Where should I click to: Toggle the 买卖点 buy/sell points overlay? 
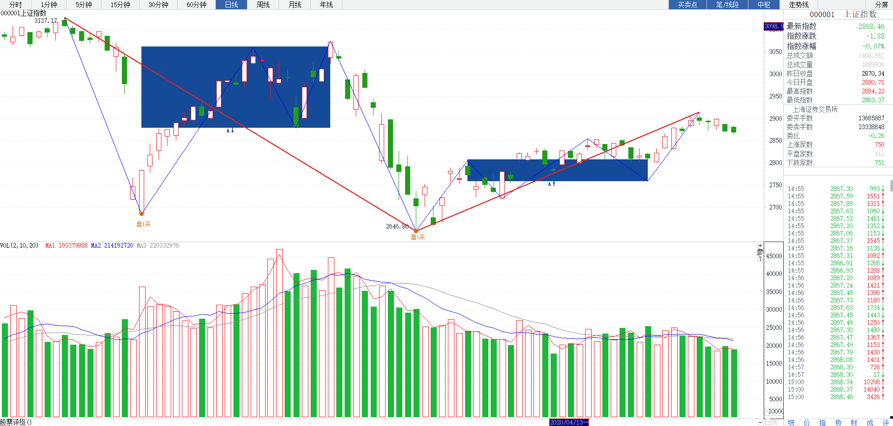tap(687, 5)
